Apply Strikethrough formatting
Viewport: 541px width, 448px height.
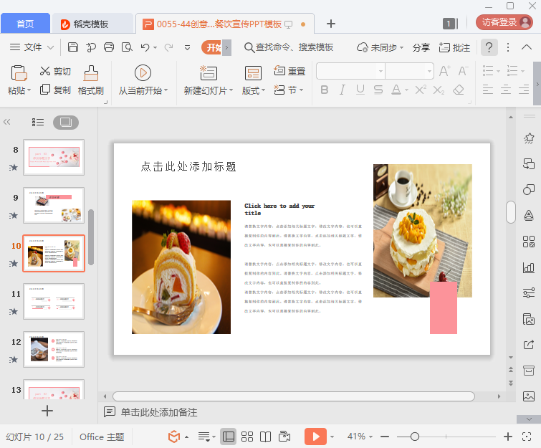click(378, 90)
